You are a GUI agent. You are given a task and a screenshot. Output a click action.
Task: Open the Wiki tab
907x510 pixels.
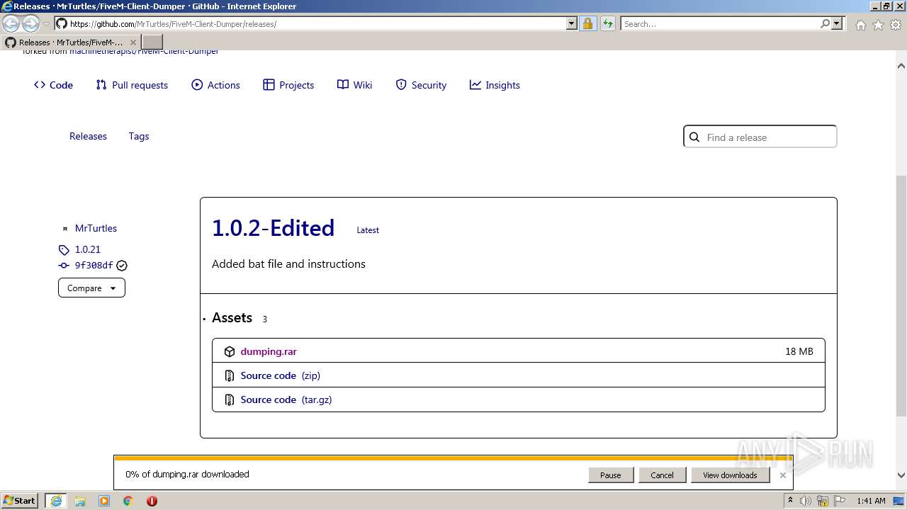tap(354, 85)
